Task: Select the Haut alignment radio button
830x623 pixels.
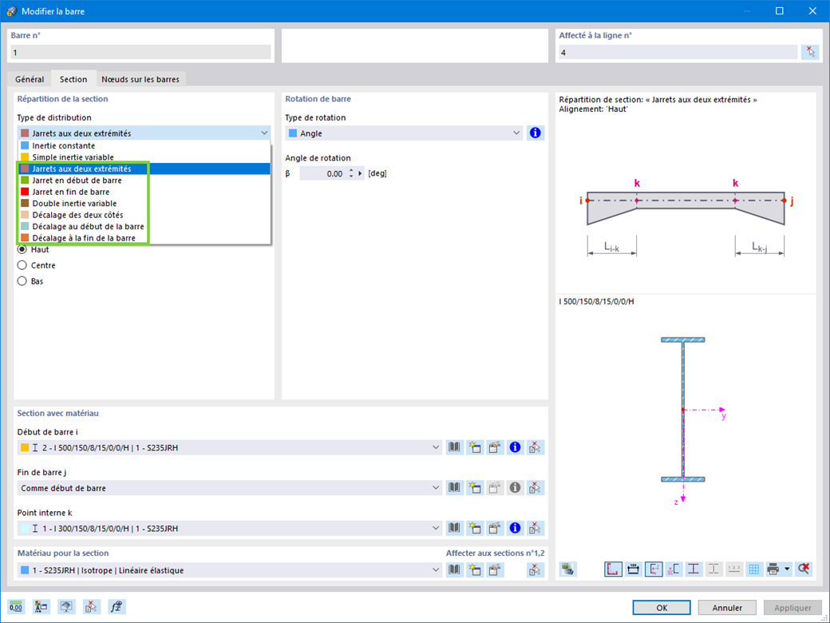Action: pyautogui.click(x=22, y=249)
